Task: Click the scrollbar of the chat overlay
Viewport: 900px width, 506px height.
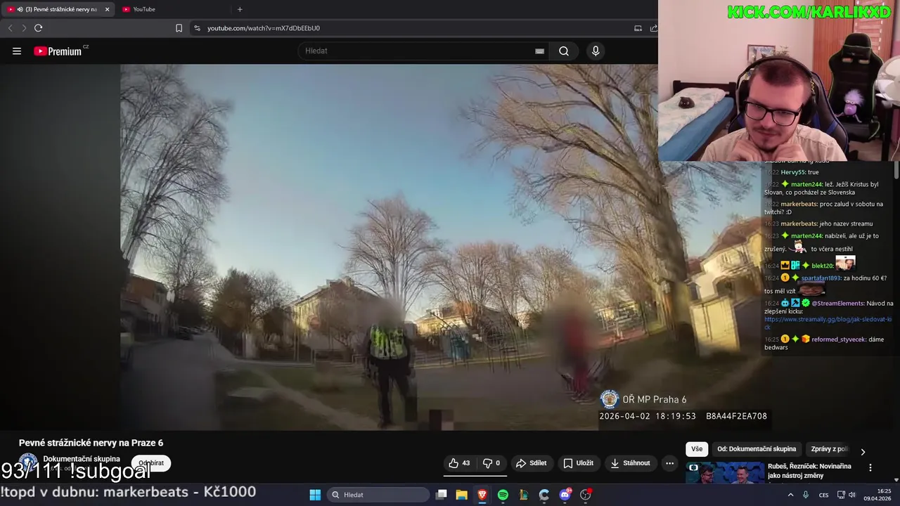Action: [x=896, y=169]
